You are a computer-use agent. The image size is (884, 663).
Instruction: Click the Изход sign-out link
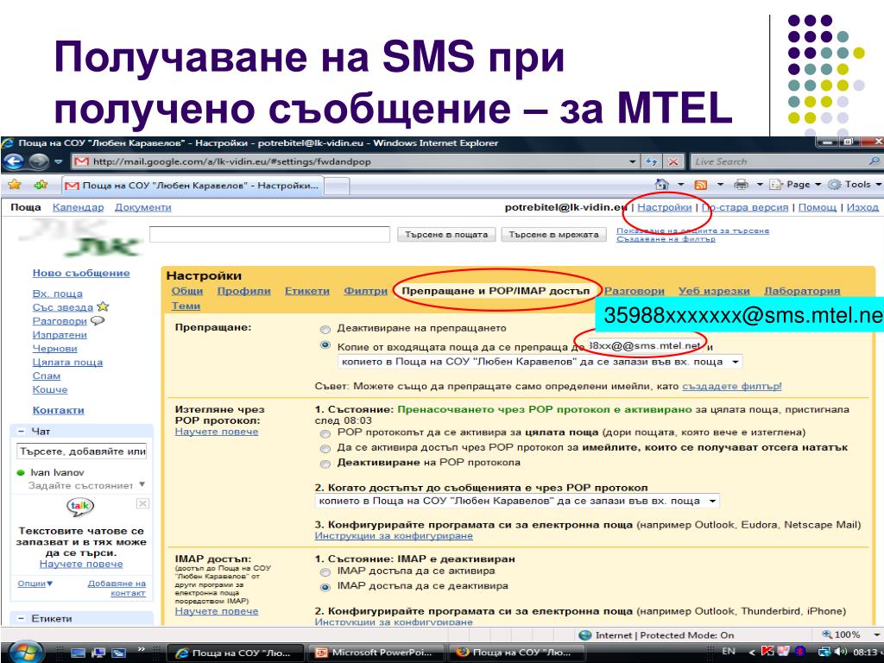click(862, 207)
